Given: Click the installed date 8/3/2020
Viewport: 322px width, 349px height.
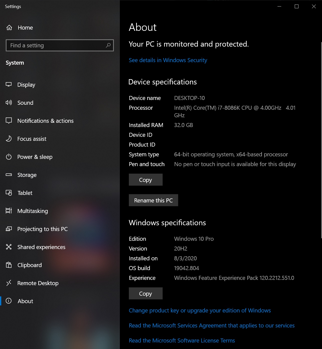Looking at the screenshot, I should tap(185, 258).
